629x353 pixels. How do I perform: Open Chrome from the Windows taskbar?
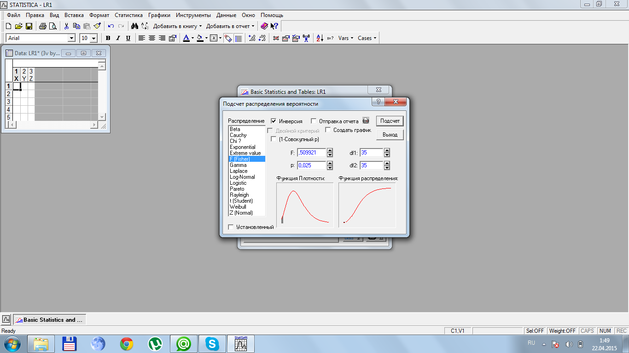(127, 344)
